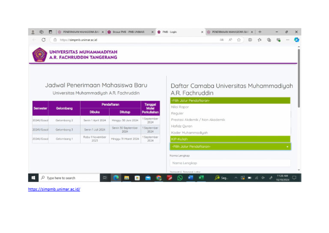The height and width of the screenshot is (233, 329).
Task: Open Microsoft Word from taskbar
Action: coord(191,178)
